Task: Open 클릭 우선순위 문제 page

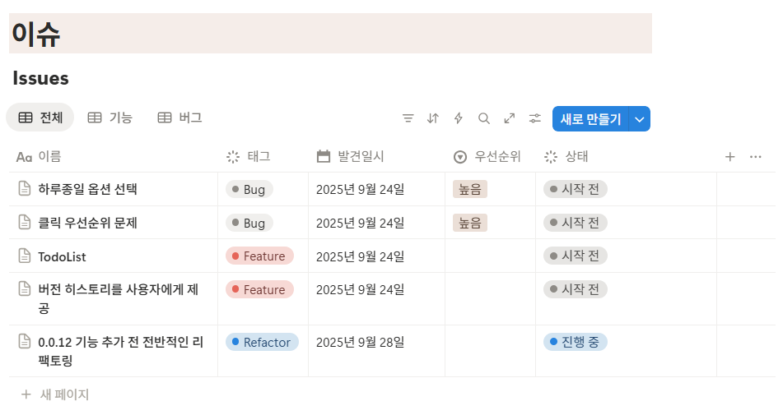Action: point(88,223)
